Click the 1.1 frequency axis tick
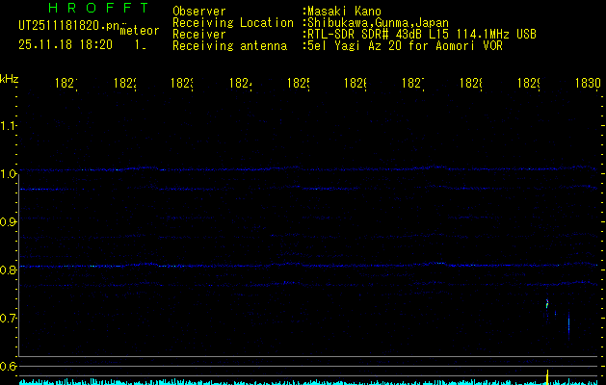Viewport: 606px width, 385px height. pos(9,125)
